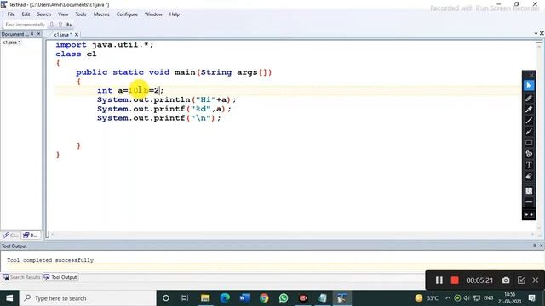This screenshot has height=306, width=545.
Task: Click the printf("%d",a) code line
Action: (x=163, y=109)
